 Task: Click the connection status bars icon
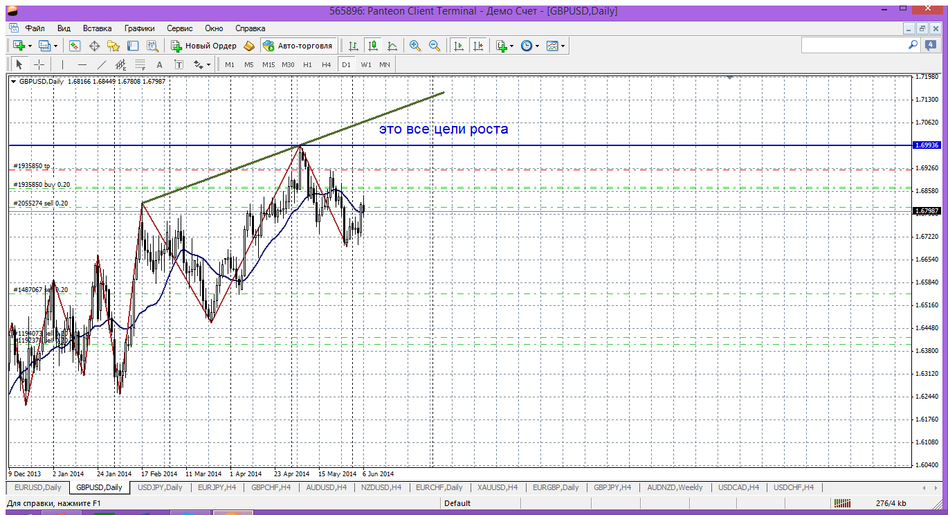[x=843, y=503]
